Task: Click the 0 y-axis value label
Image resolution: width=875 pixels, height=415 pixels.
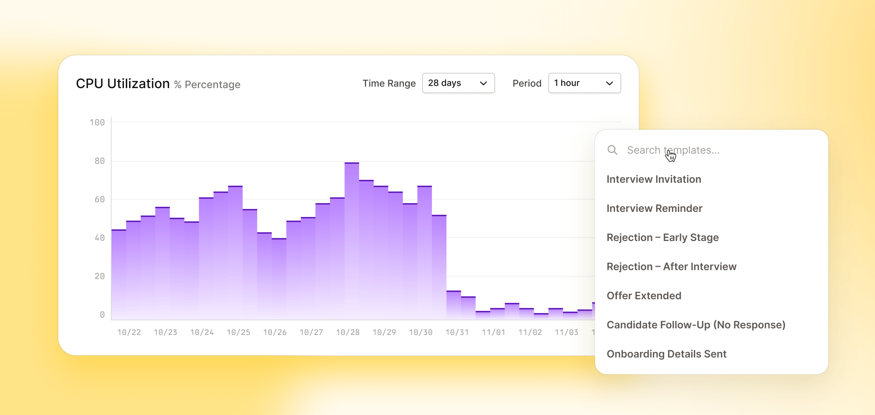Action: click(x=102, y=315)
